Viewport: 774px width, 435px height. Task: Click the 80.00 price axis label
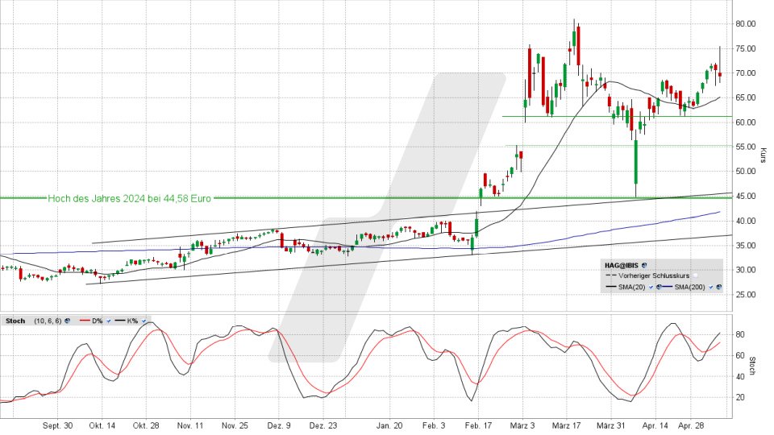tap(745, 23)
